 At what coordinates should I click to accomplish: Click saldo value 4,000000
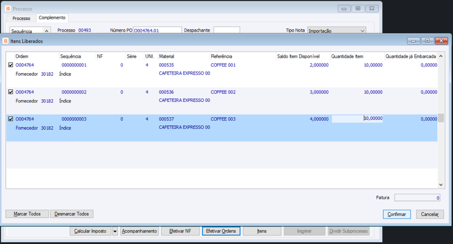(x=319, y=119)
